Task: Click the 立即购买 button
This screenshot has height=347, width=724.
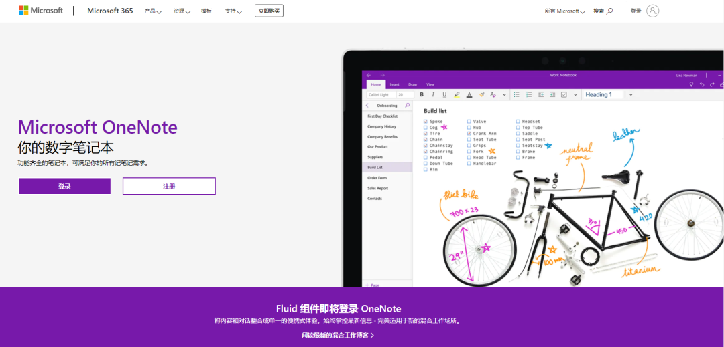Action: click(269, 11)
